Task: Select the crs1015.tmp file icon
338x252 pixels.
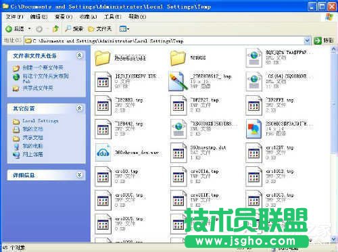Action: pyautogui.click(x=103, y=224)
